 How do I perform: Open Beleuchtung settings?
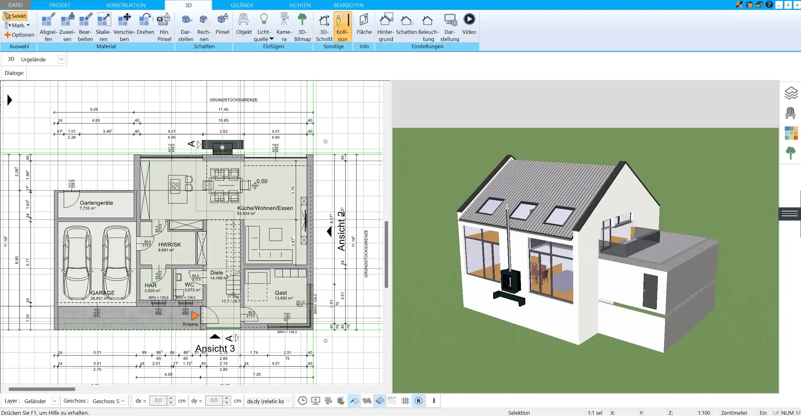428,27
